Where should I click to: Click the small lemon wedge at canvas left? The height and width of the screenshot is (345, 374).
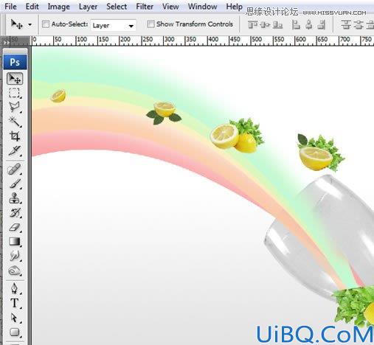point(58,96)
